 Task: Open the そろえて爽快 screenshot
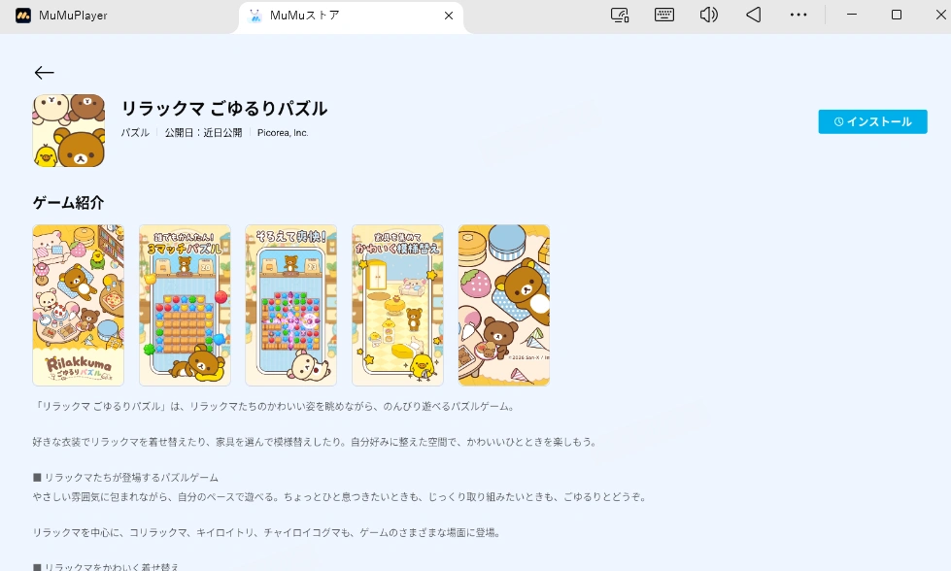click(291, 305)
